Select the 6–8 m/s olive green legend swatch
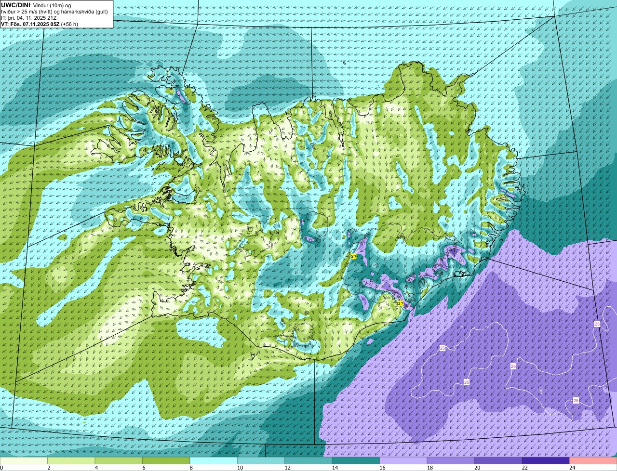Viewport: 617px width, 471px height. click(x=166, y=461)
